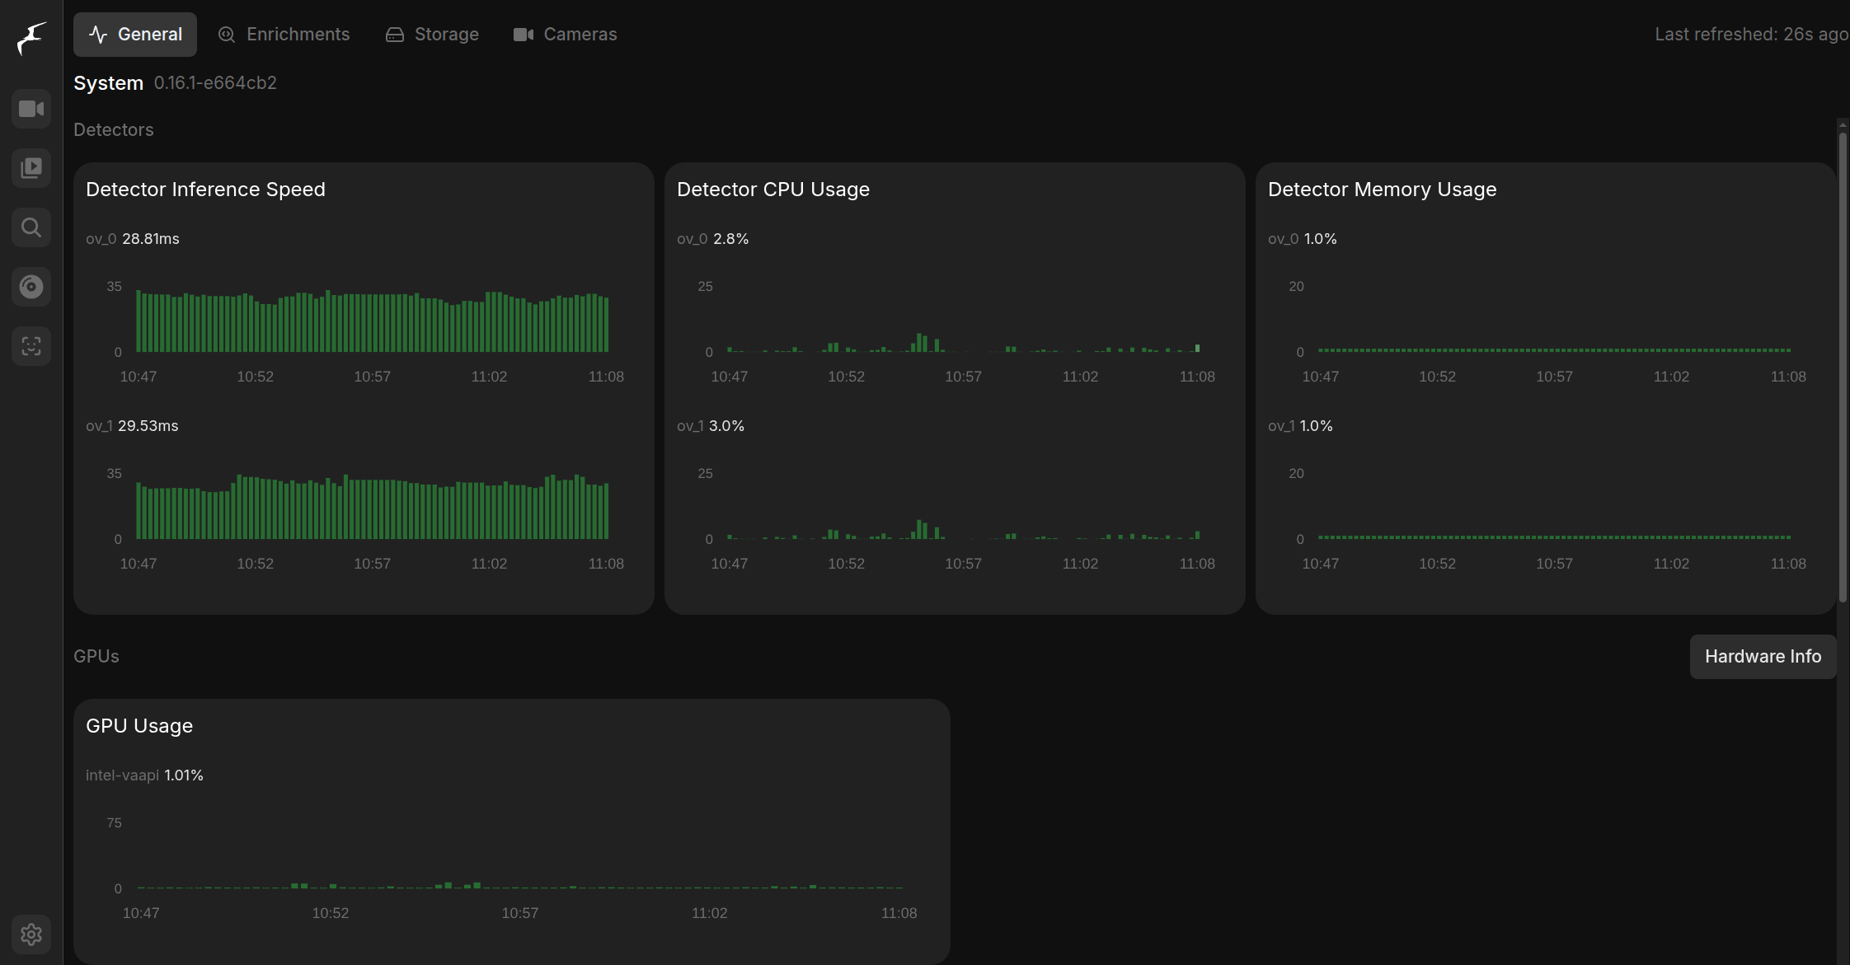This screenshot has height=965, width=1850.
Task: Click the page vertical scrollbar
Action: coord(1843,367)
